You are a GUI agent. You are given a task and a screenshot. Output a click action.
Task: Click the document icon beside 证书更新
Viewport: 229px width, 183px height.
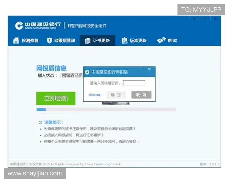coord(87,41)
